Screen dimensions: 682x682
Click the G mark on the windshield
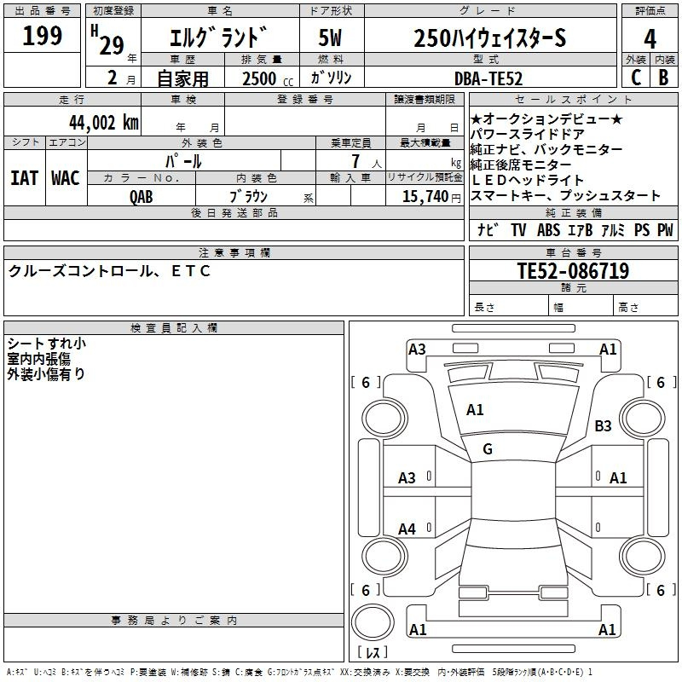[x=488, y=449]
